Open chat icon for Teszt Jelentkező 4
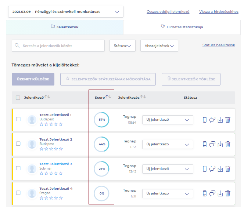The width and height of the screenshot is (244, 207). tap(212, 193)
